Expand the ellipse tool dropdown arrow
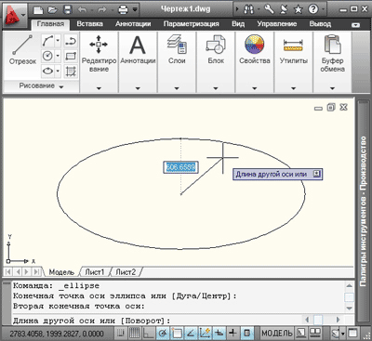Screen dimensions: 372x341 pyautogui.click(x=58, y=71)
